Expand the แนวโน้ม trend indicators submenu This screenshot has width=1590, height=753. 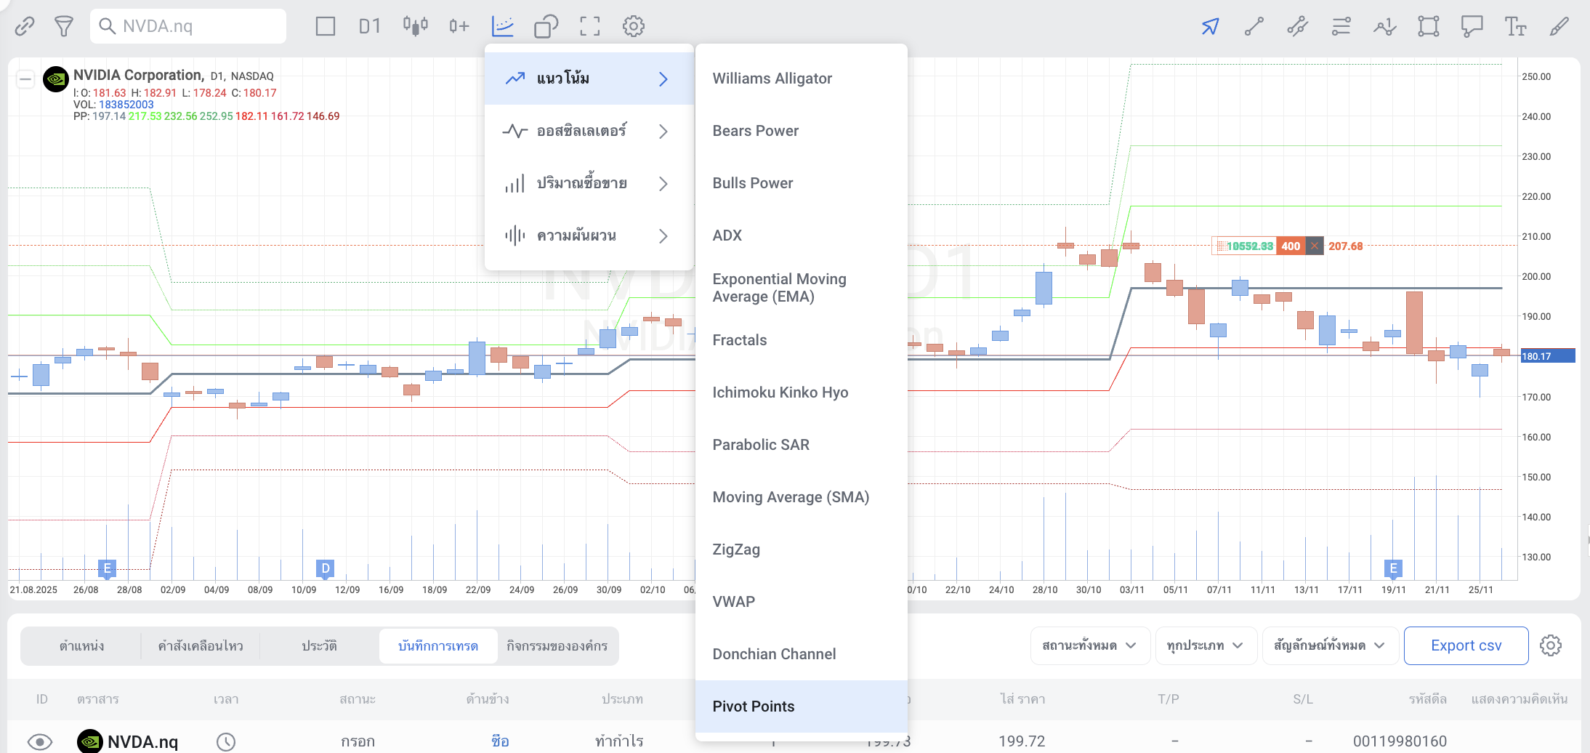(589, 78)
